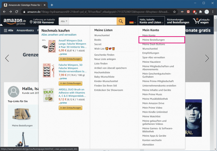The height and width of the screenshot is (151, 217).
Task: Open ARDELL DUO Brush on Adhesive link
Action: (72, 93)
